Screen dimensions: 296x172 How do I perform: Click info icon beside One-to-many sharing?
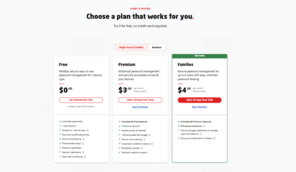click(x=145, y=139)
